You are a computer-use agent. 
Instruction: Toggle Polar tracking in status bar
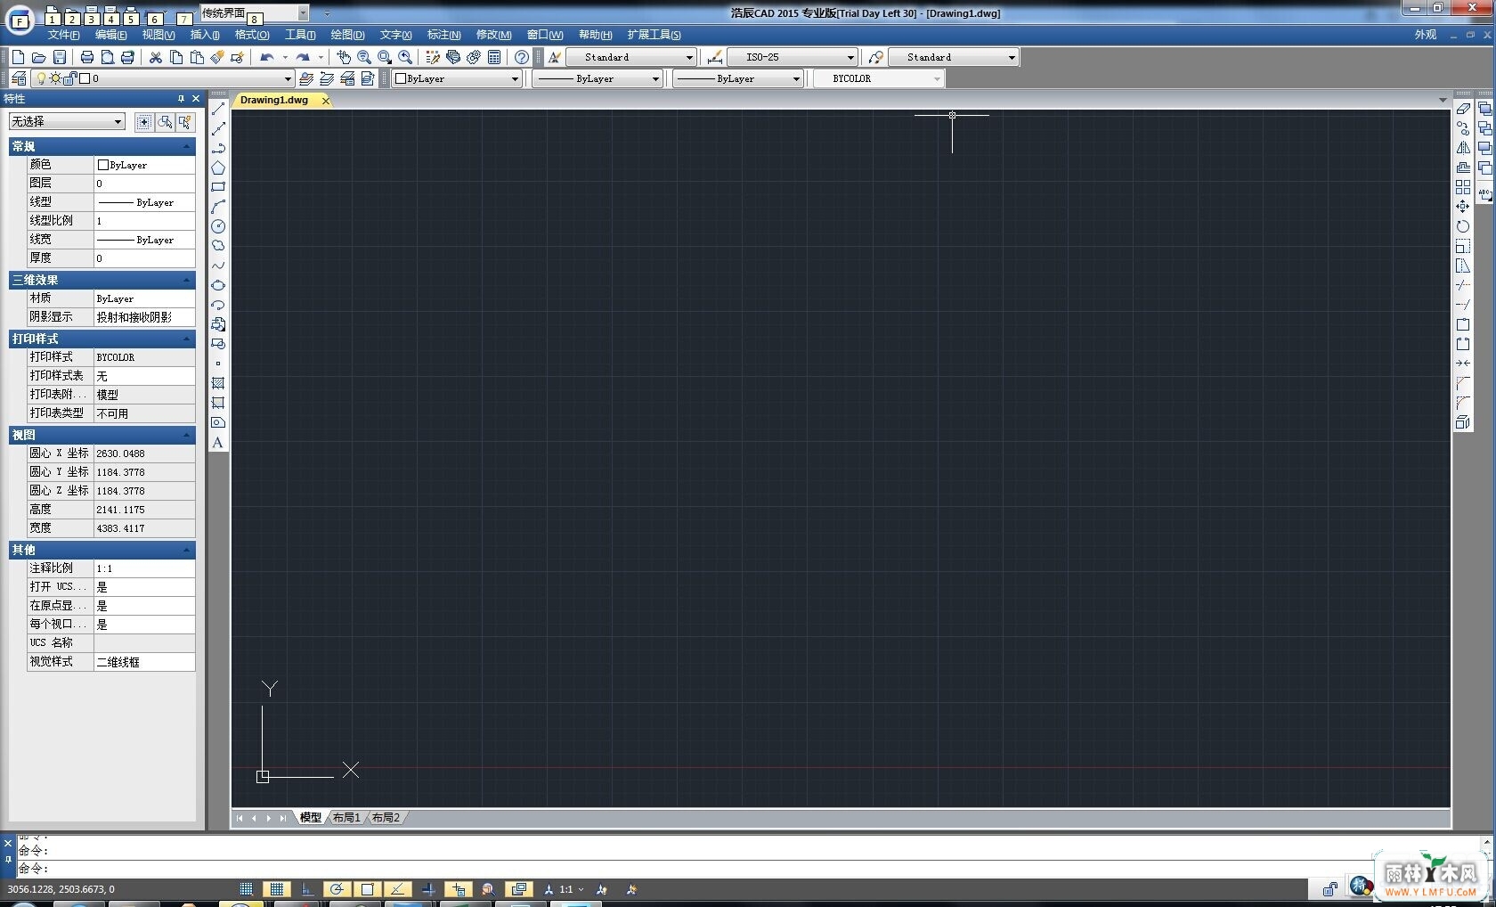pos(337,889)
